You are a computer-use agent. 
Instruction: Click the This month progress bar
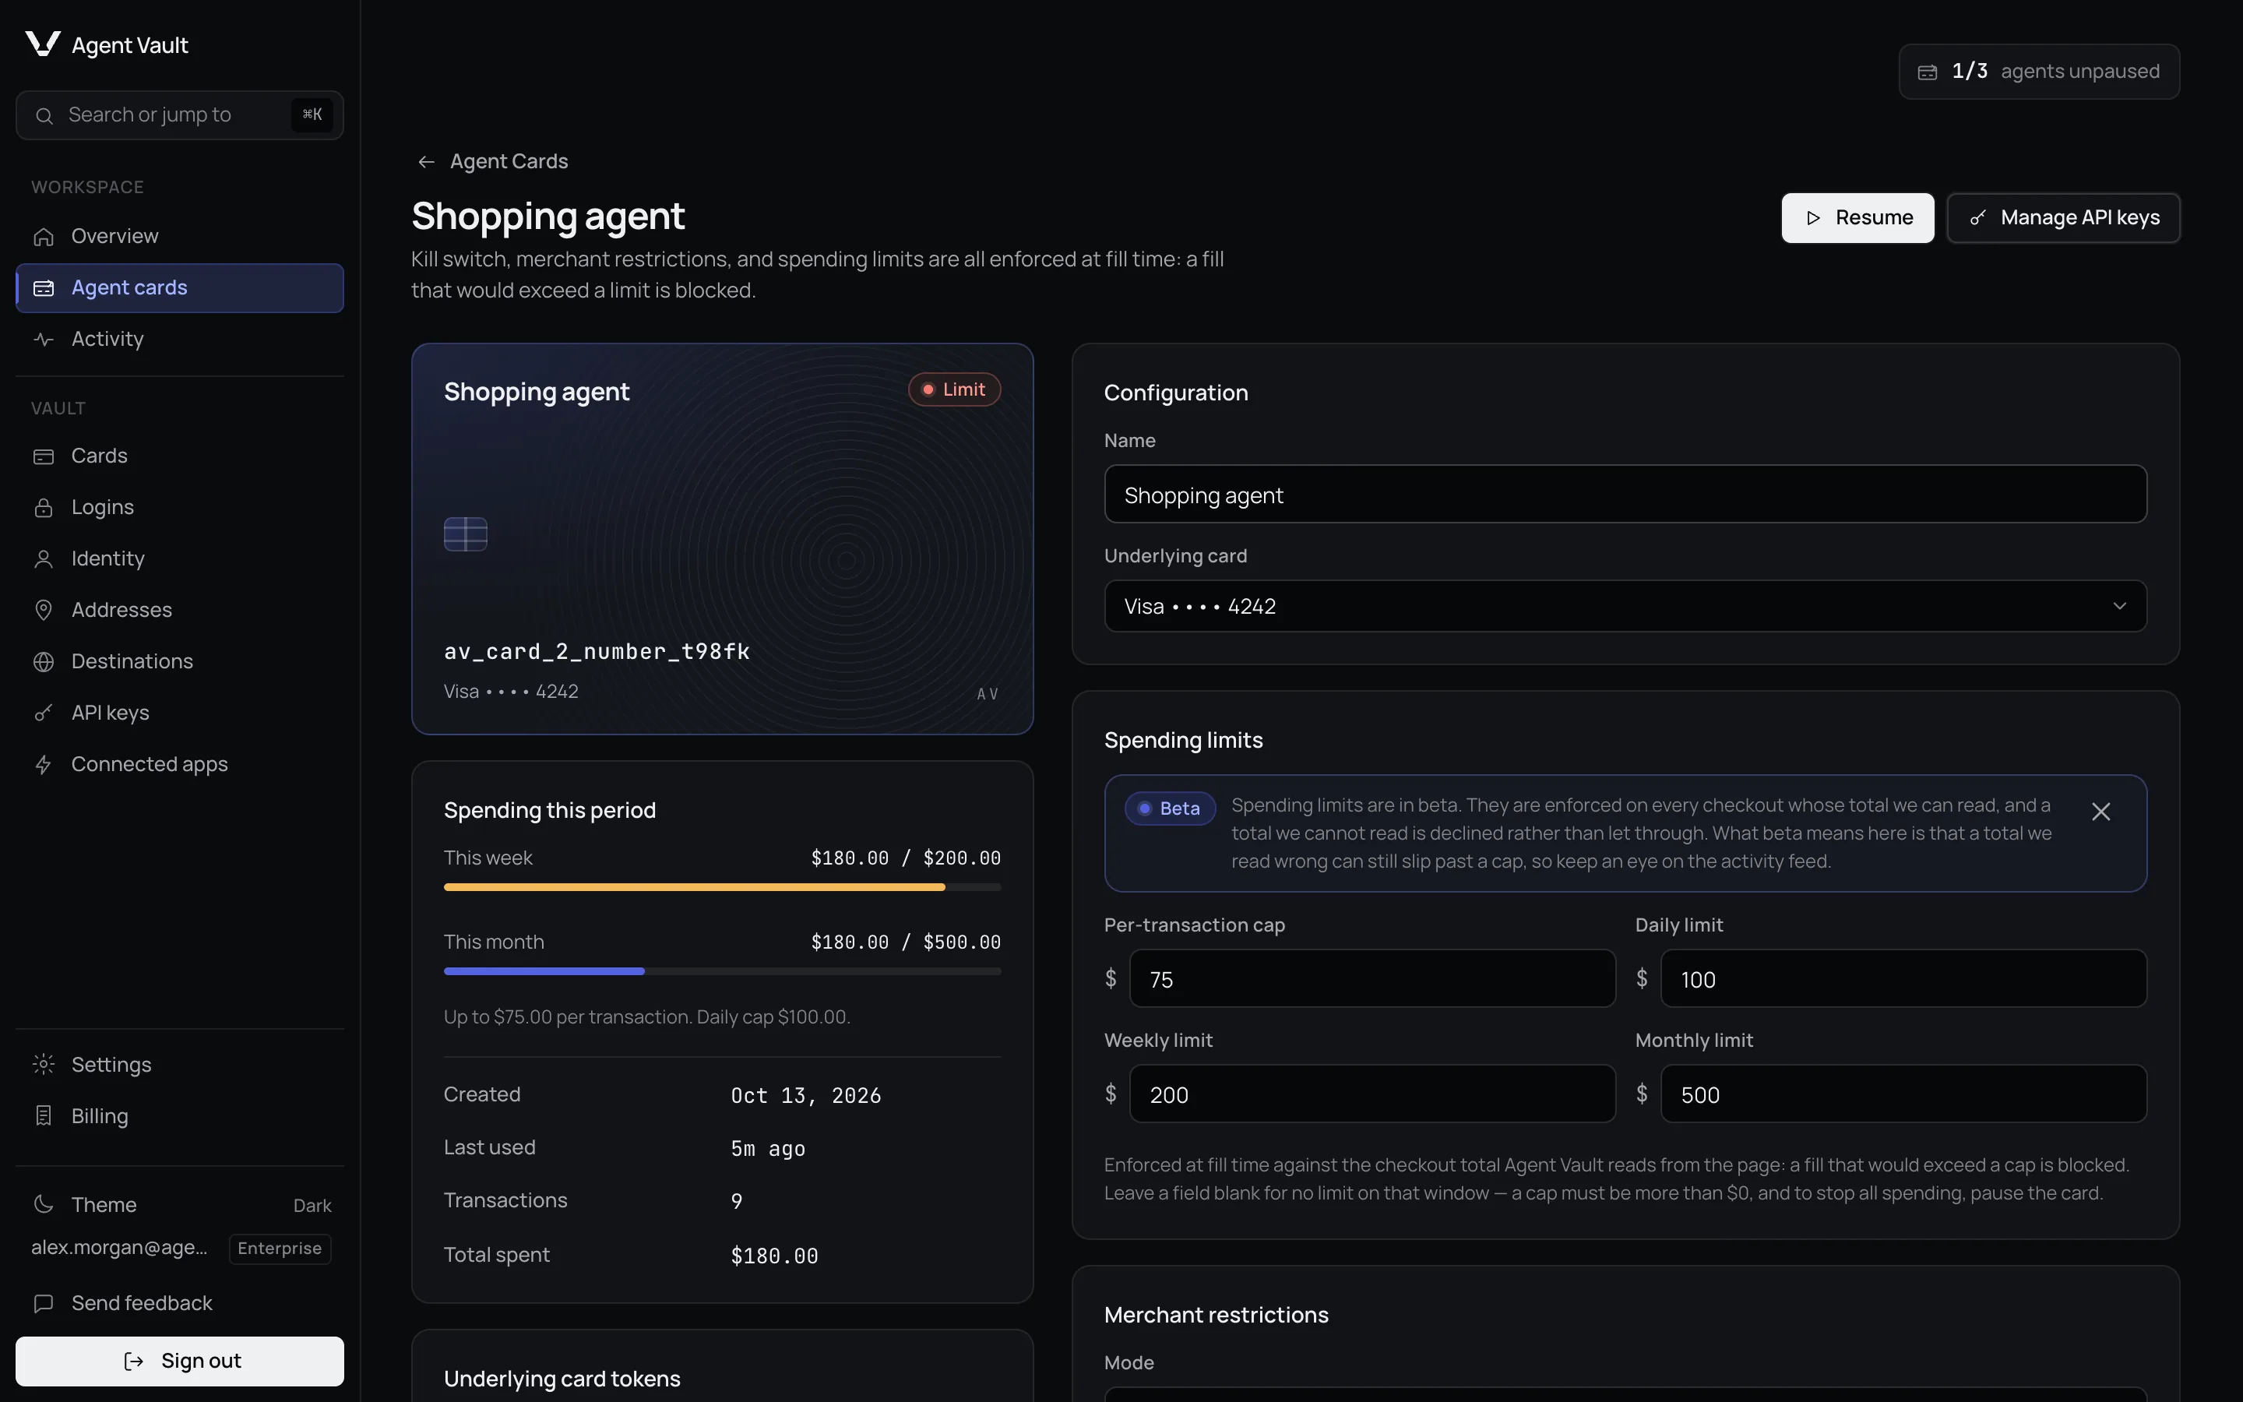tap(722, 972)
